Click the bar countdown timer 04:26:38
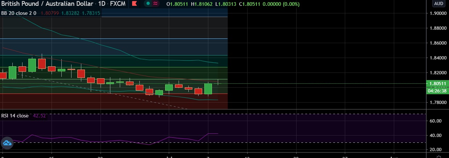The image size is (449, 158). 437,91
